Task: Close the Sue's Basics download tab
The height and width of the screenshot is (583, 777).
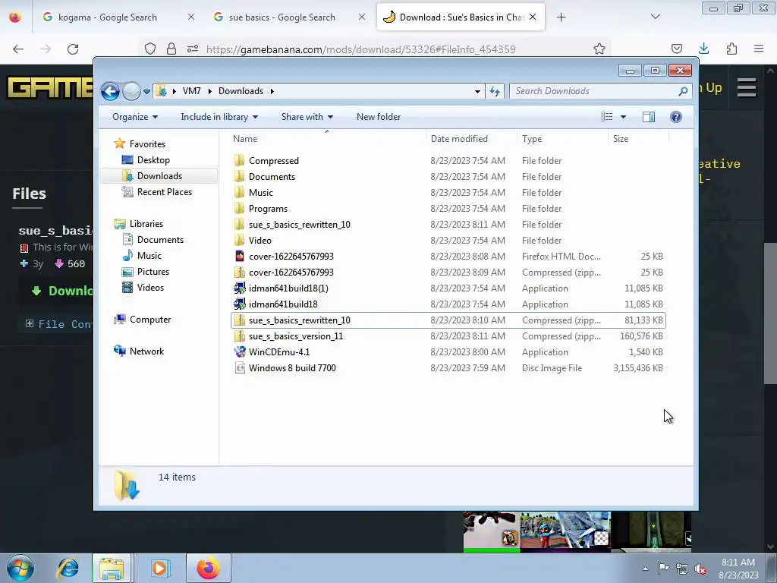Action: point(533,17)
